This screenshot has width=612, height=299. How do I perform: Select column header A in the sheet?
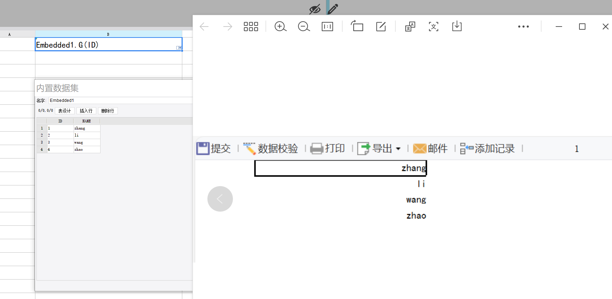(10, 34)
